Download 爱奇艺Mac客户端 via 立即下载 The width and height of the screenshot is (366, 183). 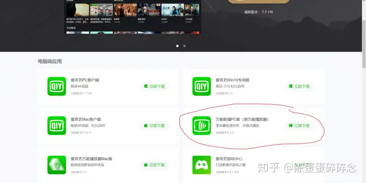pos(155,126)
